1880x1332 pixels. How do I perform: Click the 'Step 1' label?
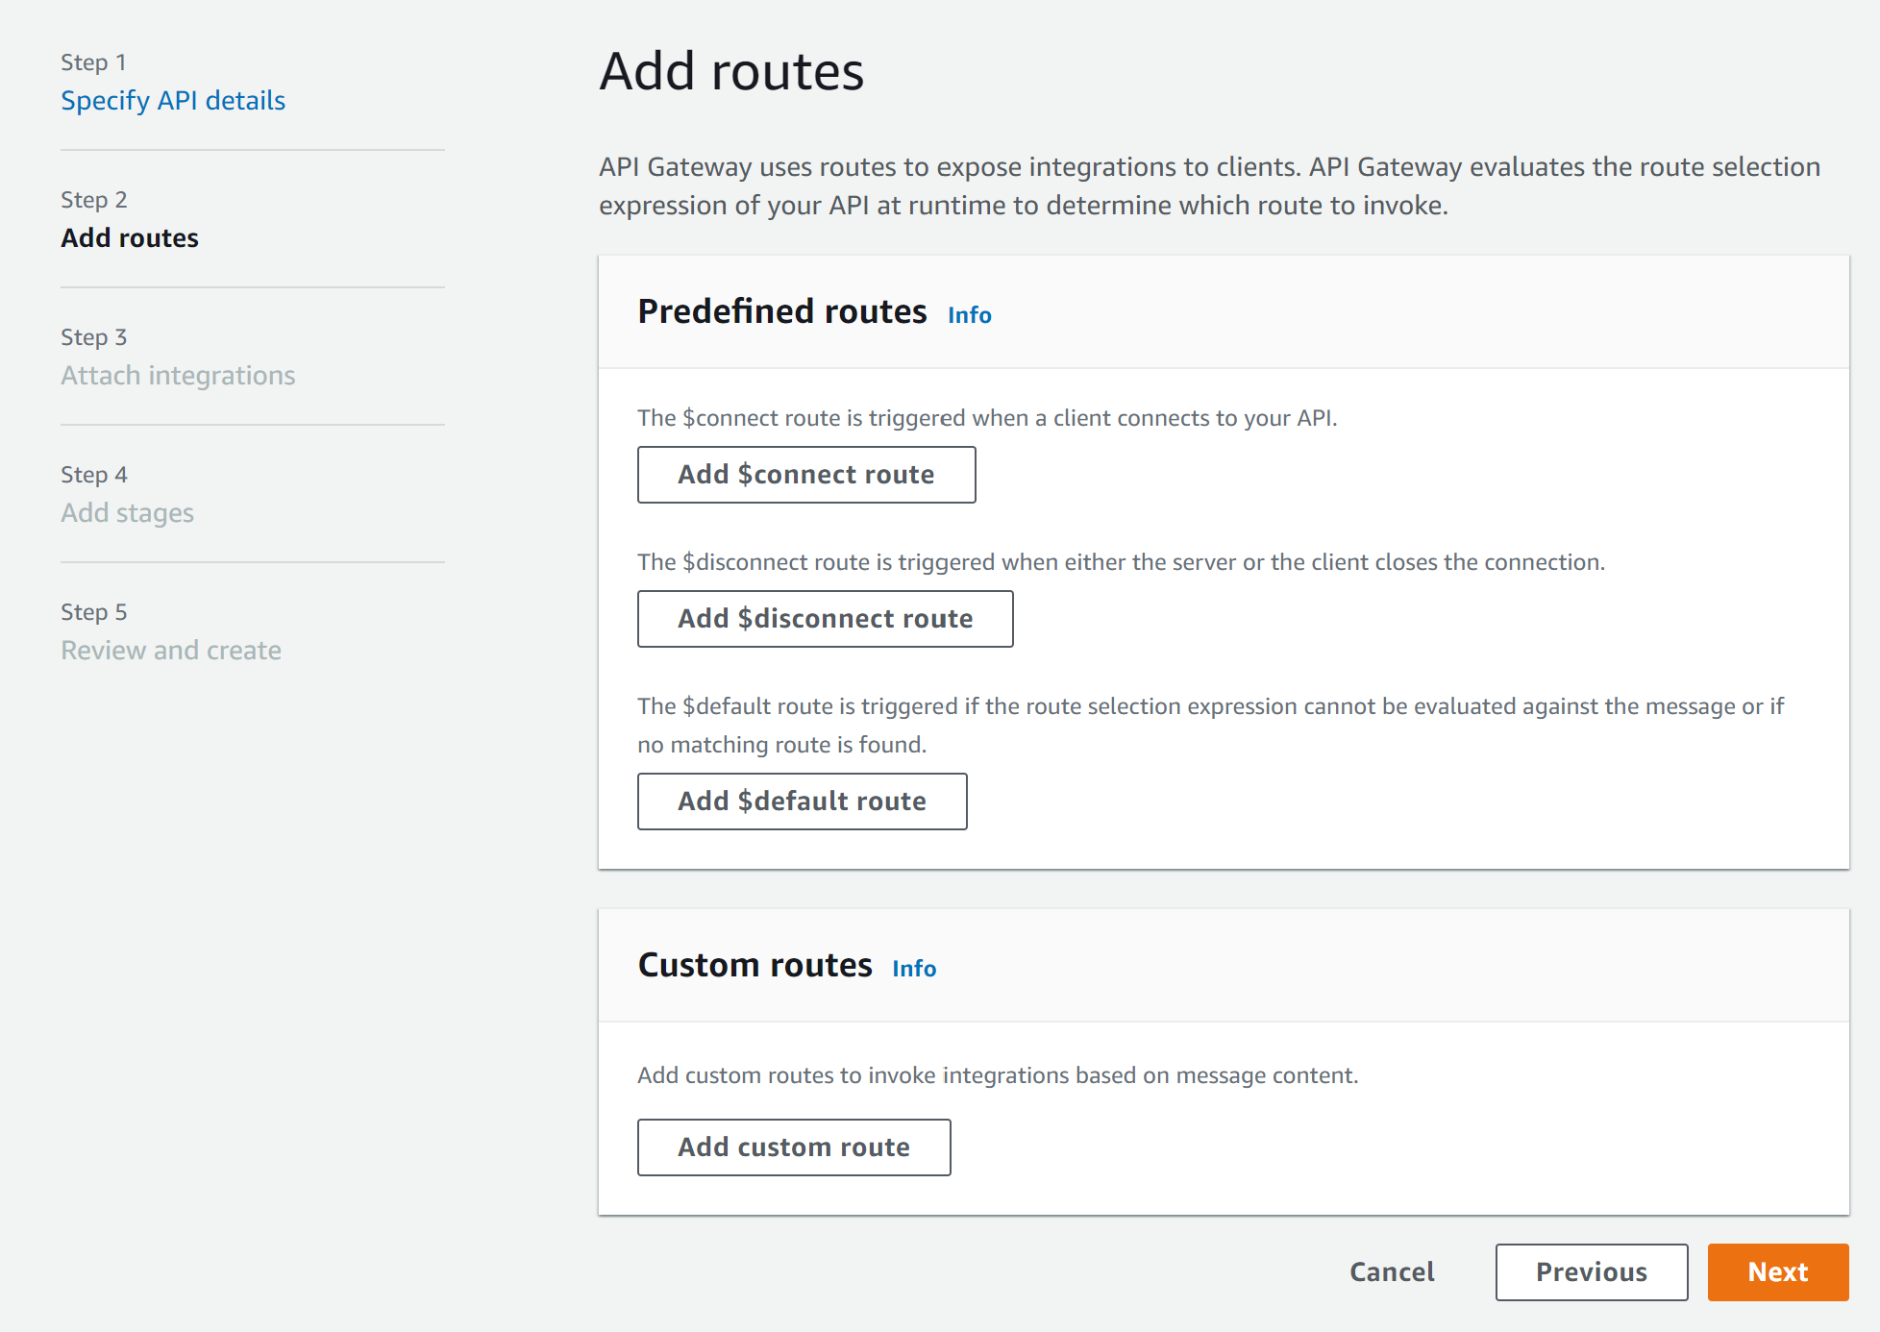coord(93,62)
